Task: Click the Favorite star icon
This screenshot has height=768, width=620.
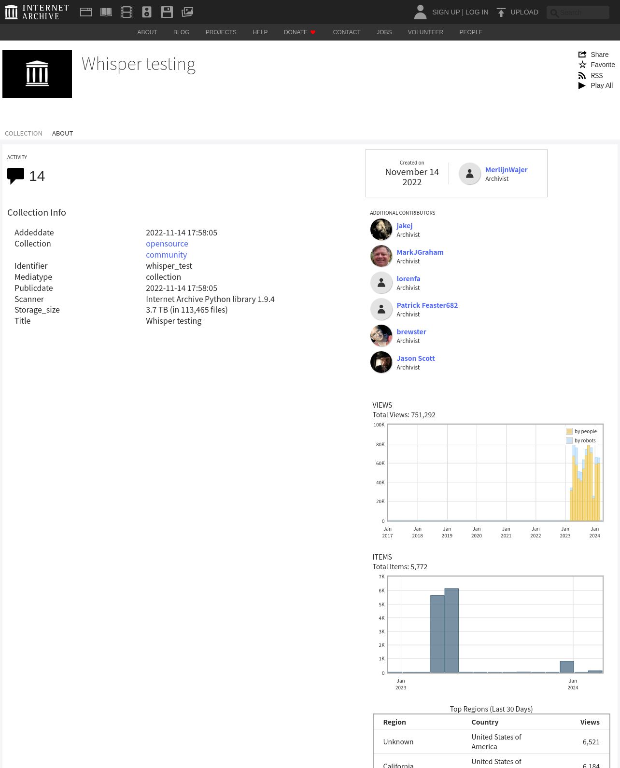Action: (582, 65)
